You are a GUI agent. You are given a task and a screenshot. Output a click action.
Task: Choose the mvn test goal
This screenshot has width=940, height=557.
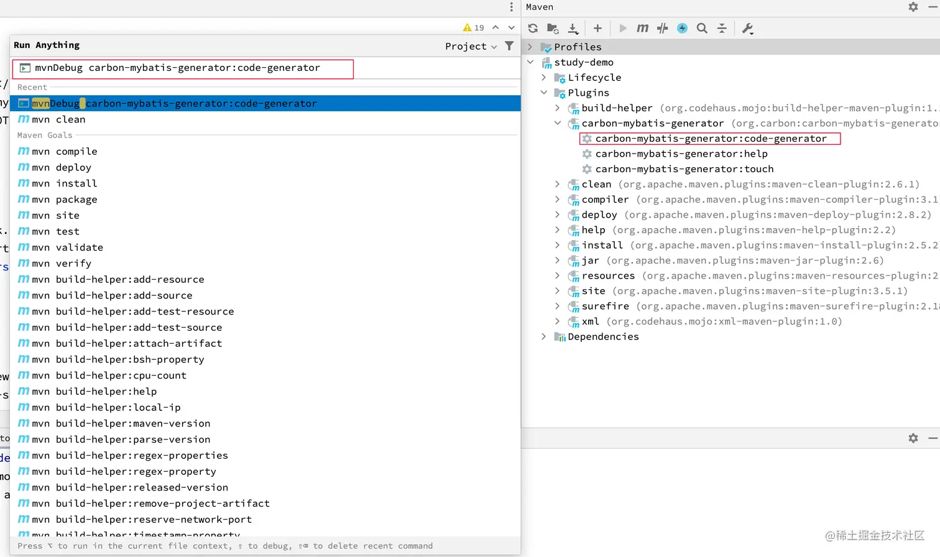265,231
